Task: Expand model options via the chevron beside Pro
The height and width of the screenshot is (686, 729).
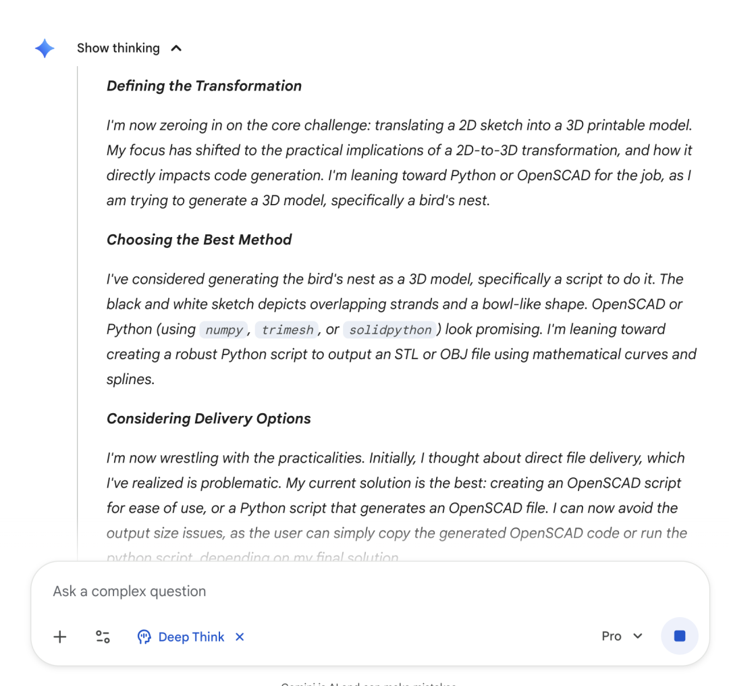Action: coord(638,636)
